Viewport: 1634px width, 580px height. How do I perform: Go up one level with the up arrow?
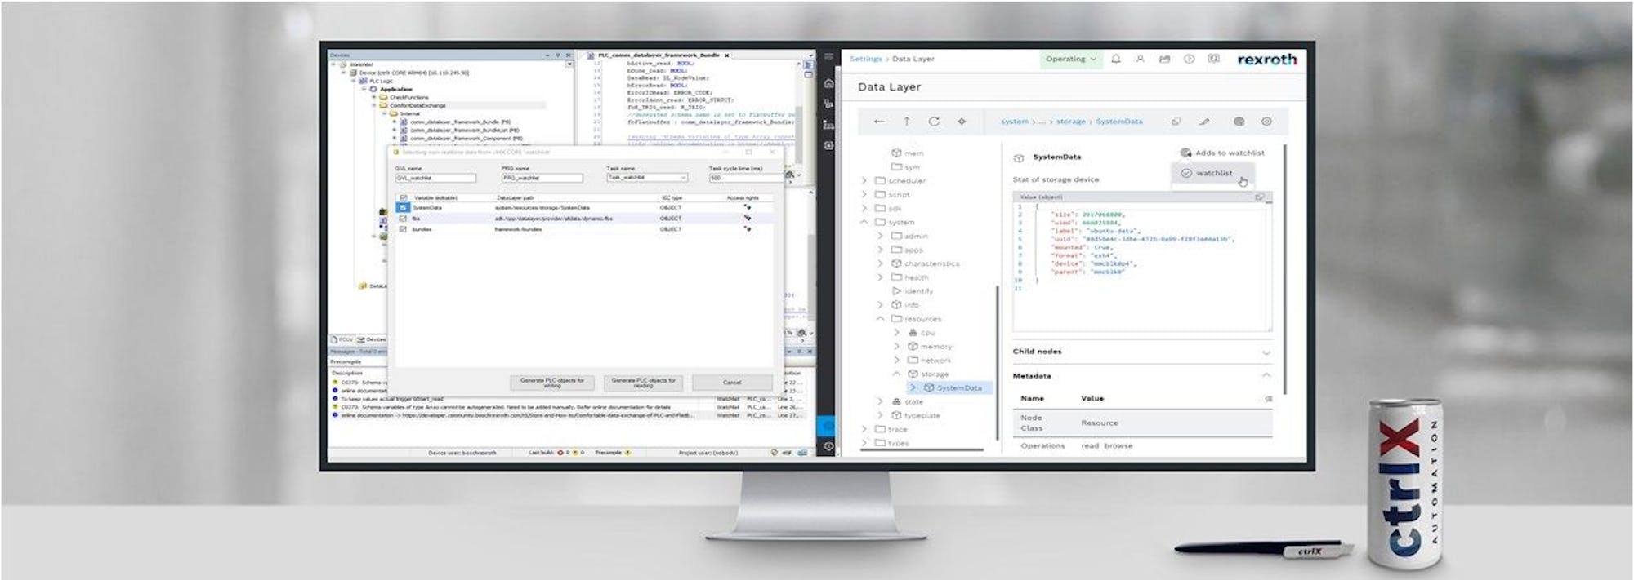coord(906,122)
